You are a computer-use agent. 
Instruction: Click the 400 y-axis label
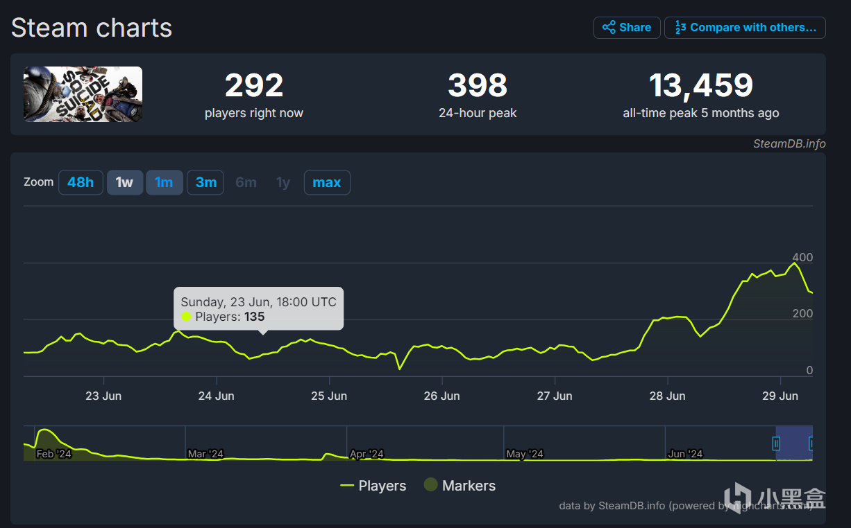[x=803, y=258]
